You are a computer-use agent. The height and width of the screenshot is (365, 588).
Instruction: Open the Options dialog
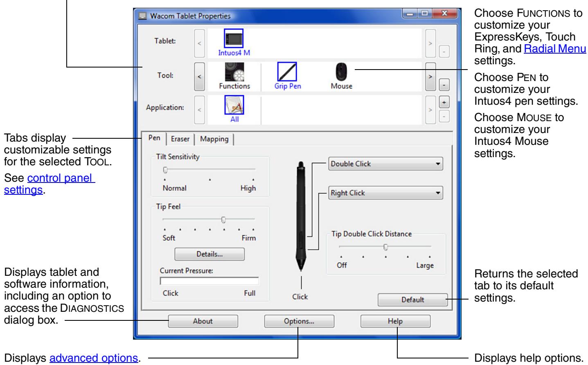click(x=299, y=321)
